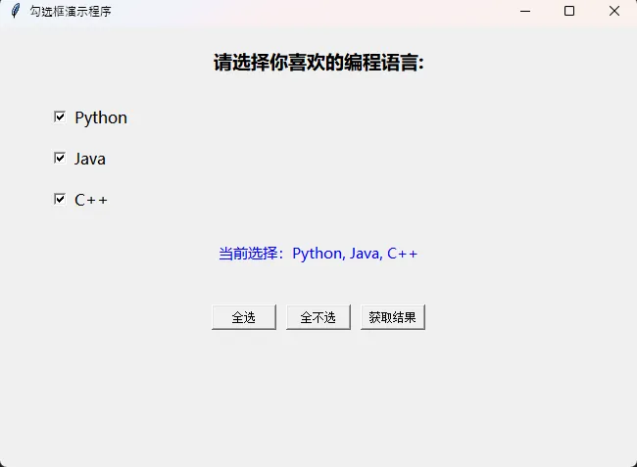This screenshot has height=467, width=637.
Task: Click the empty gray area below the buttons
Action: point(318,401)
